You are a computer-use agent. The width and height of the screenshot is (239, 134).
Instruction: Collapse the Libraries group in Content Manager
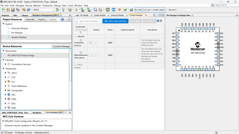click(75, 36)
